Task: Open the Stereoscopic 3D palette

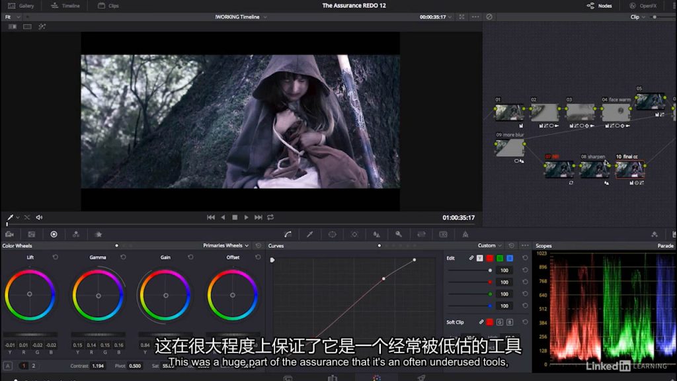Action: point(444,234)
